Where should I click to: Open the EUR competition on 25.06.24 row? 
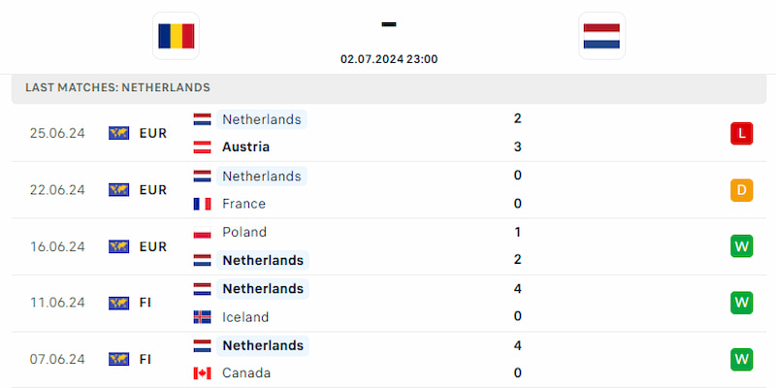coord(153,133)
